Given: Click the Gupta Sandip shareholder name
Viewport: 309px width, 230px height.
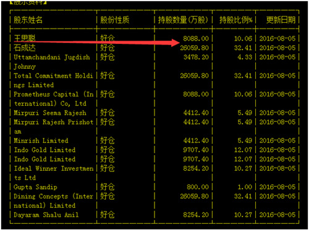Looking at the screenshot, I should pyautogui.click(x=35, y=187).
